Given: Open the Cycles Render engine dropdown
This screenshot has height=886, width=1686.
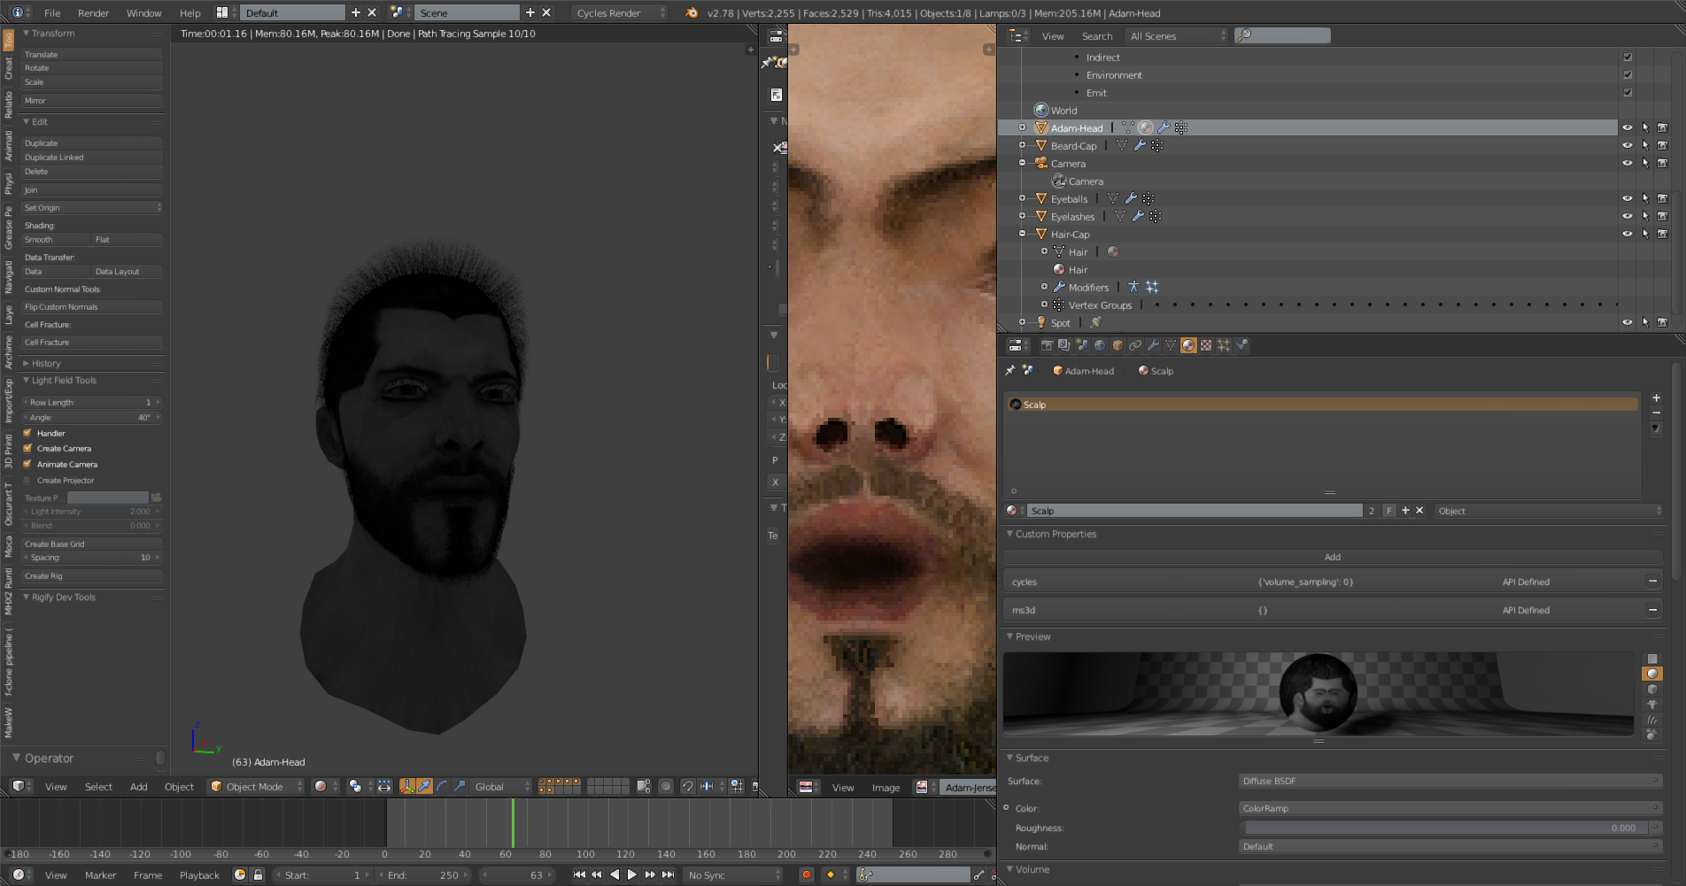Looking at the screenshot, I should 619,12.
